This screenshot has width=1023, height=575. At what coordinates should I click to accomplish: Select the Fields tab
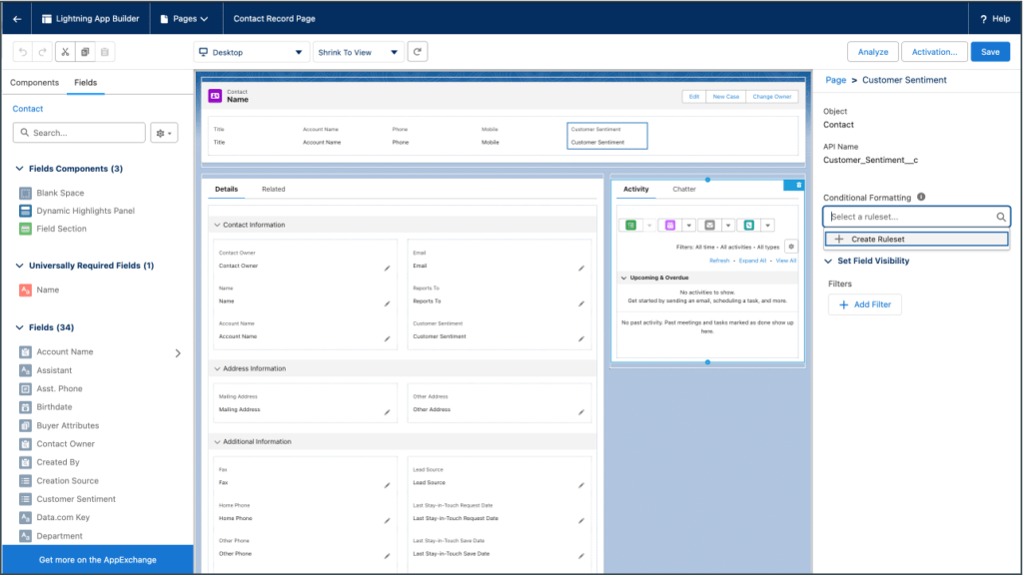(x=86, y=83)
